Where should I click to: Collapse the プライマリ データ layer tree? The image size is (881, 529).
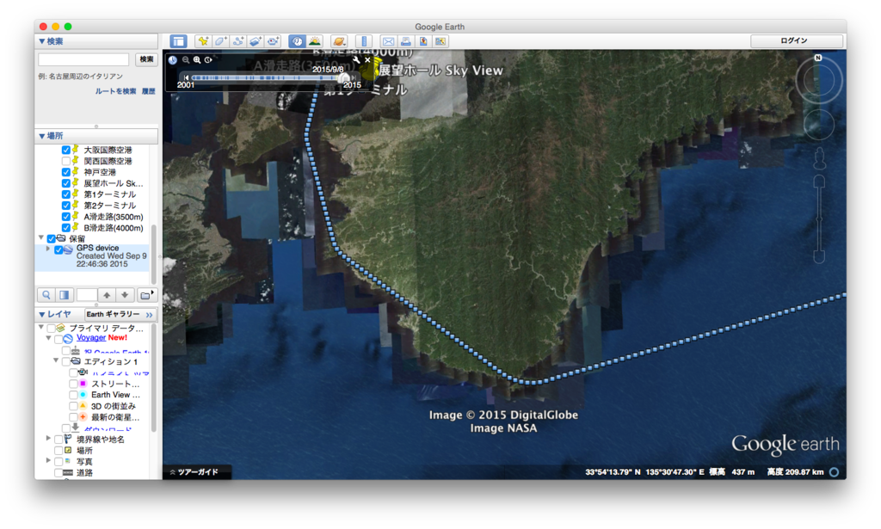point(41,327)
